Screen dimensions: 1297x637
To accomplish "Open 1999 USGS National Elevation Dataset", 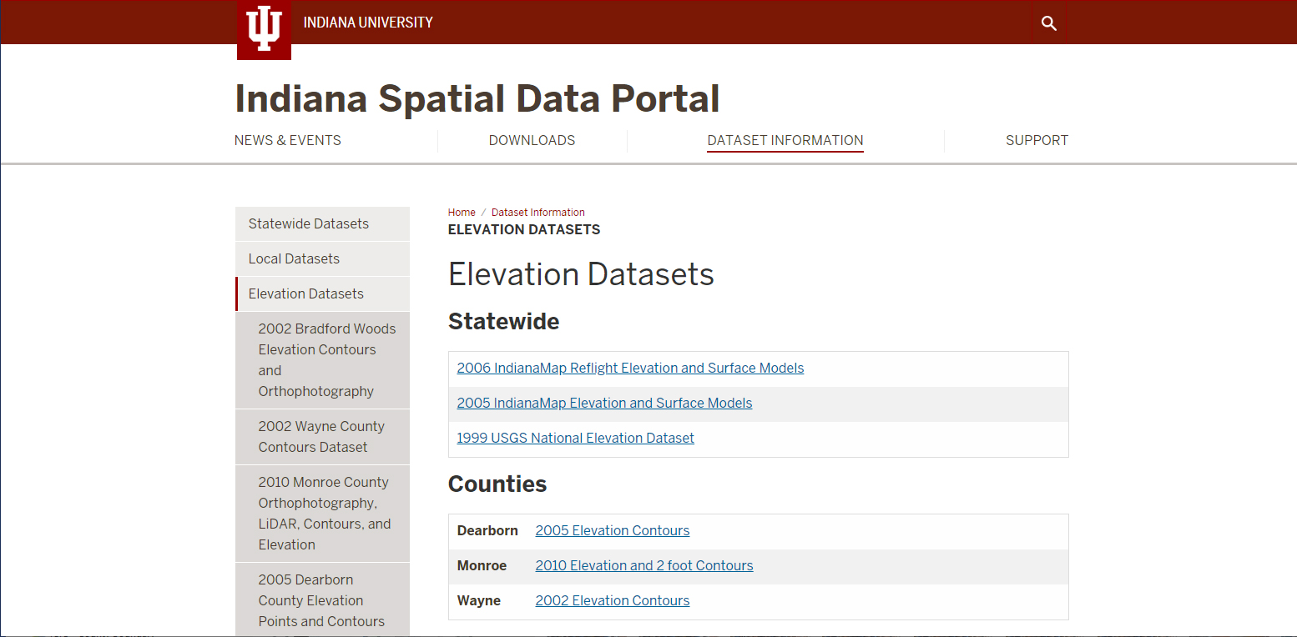I will click(x=575, y=438).
